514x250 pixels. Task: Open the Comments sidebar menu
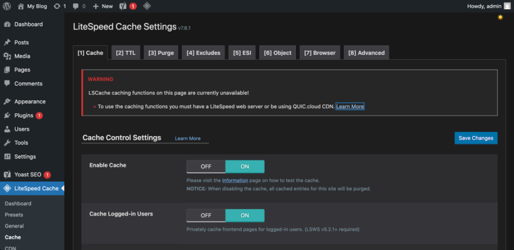coord(28,84)
